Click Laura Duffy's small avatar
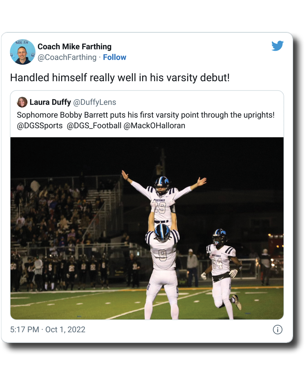This screenshot has width=306, height=377. [22, 102]
